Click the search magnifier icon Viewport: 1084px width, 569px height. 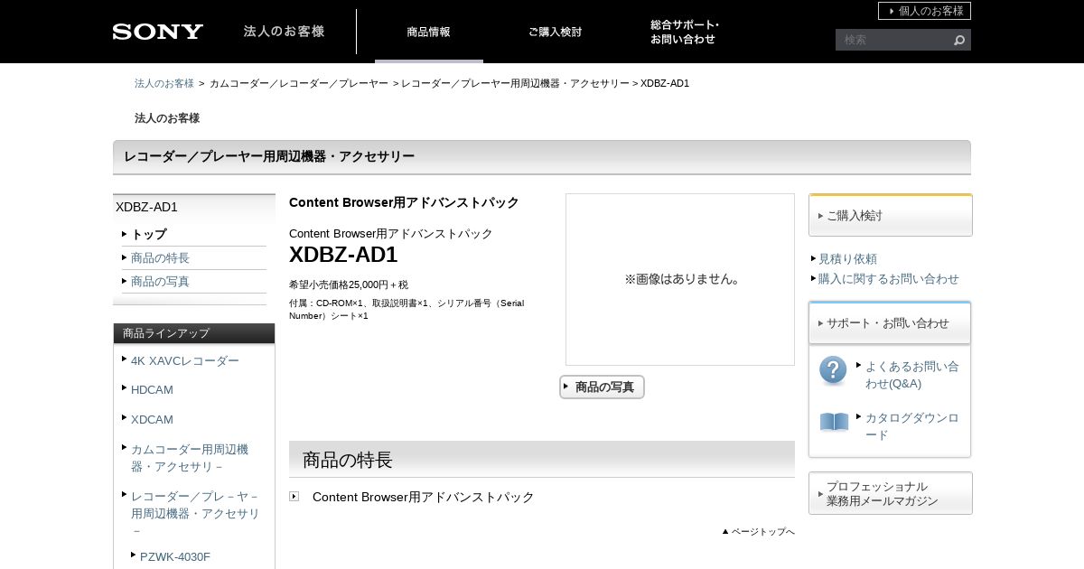tap(959, 40)
